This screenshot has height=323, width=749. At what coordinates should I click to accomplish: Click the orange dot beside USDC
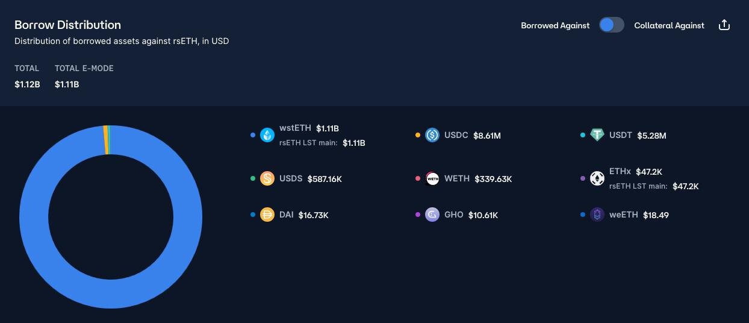(418, 135)
